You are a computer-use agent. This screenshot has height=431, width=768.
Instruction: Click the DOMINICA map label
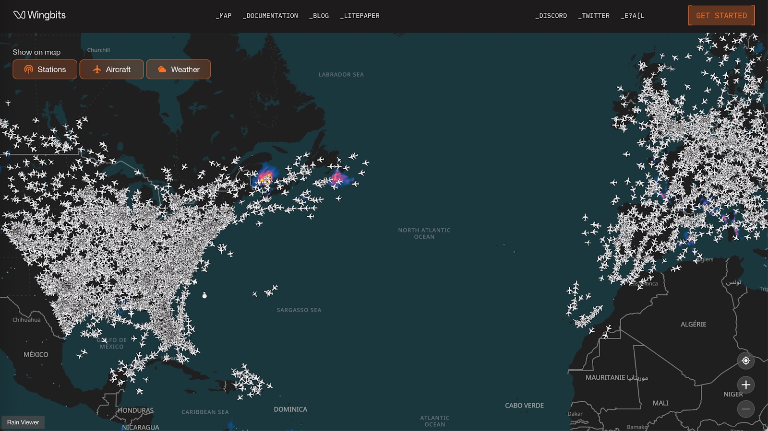tap(290, 409)
